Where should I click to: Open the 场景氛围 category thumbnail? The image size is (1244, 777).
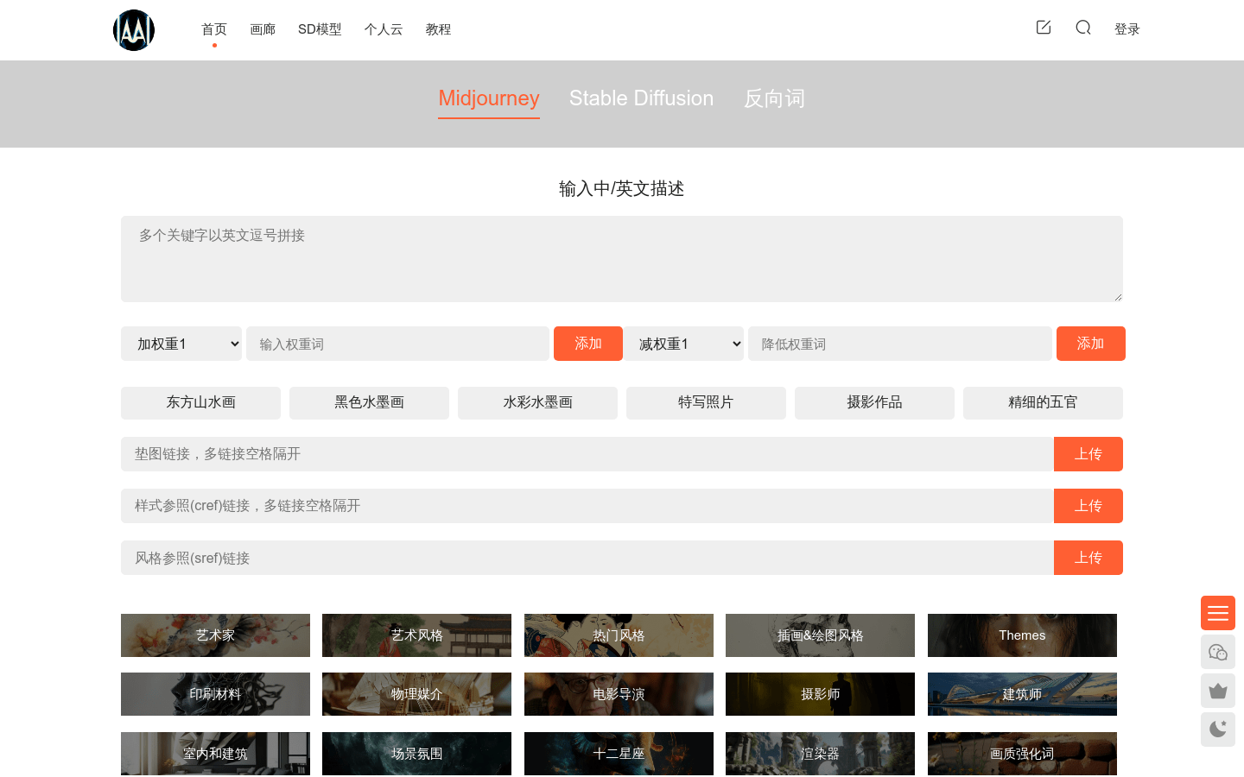tap(416, 754)
